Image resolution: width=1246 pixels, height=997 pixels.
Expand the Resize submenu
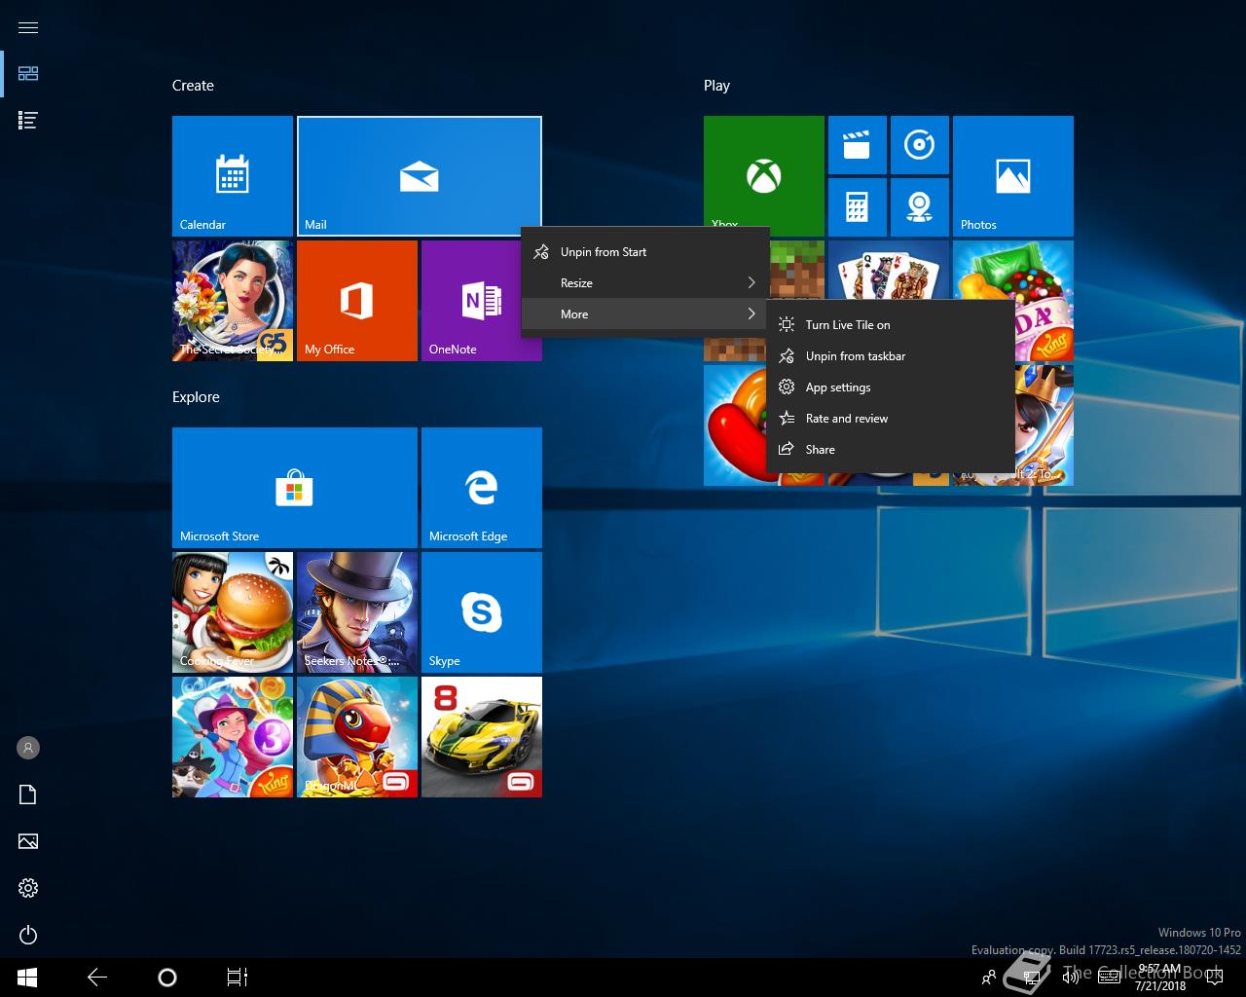coord(645,283)
